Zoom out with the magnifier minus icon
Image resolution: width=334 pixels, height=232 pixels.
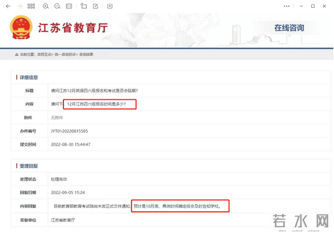[57, 6]
